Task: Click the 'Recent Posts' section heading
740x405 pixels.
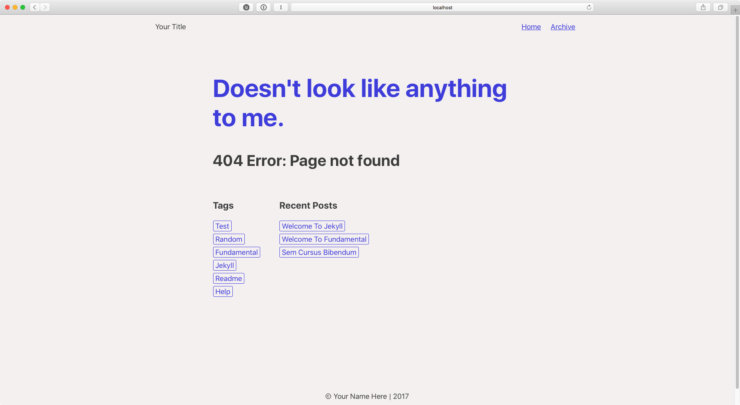Action: [308, 206]
